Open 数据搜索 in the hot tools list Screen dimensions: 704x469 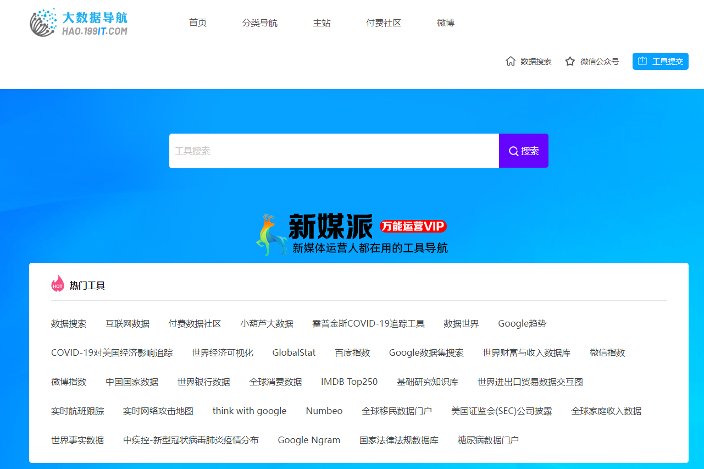pyautogui.click(x=69, y=324)
